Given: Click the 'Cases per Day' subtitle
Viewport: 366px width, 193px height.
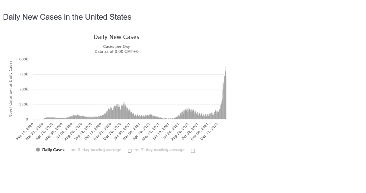Looking at the screenshot, I should (116, 46).
